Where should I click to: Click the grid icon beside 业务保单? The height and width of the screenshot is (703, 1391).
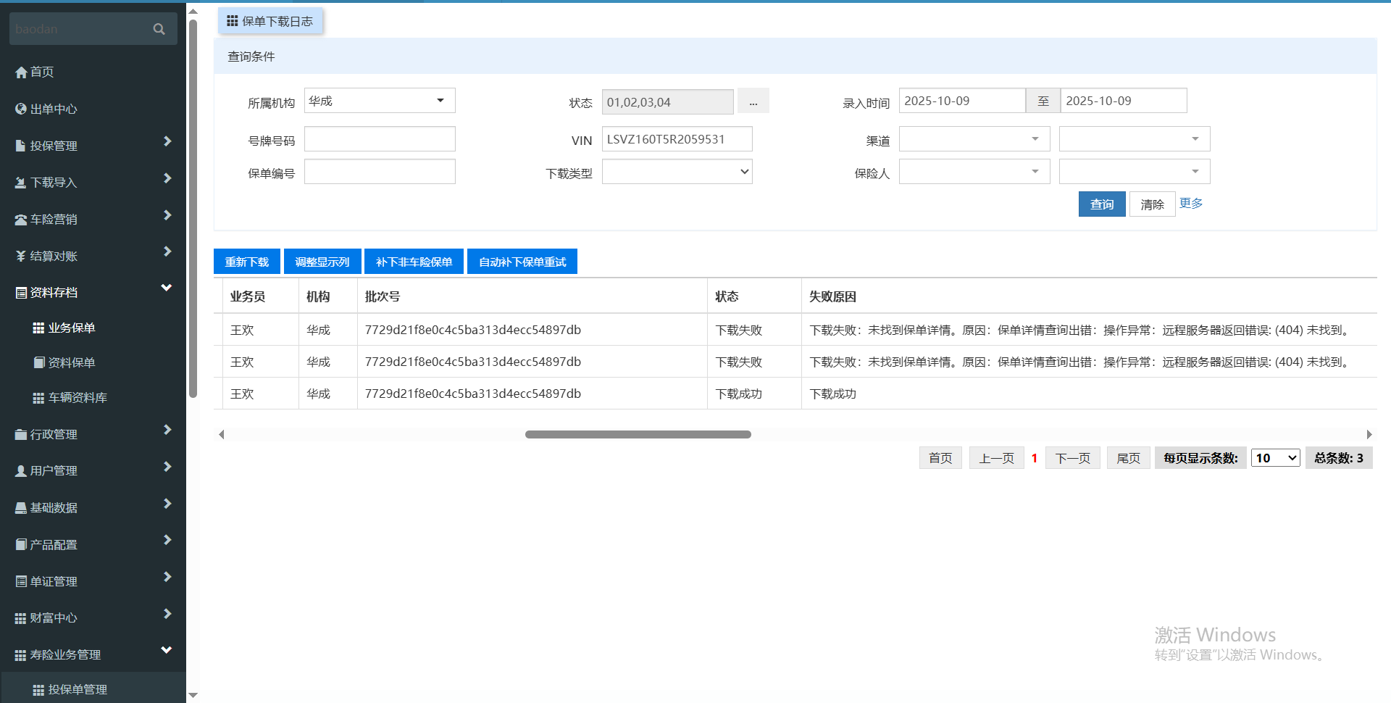coord(38,328)
